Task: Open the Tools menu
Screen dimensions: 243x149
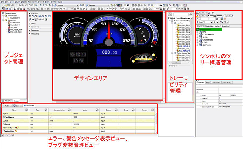Action: point(47,2)
